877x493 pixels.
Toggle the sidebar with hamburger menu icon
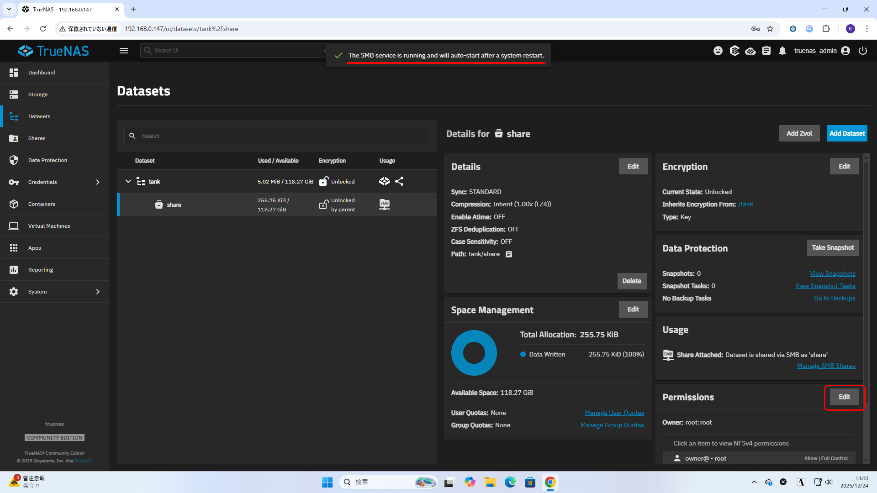[124, 51]
